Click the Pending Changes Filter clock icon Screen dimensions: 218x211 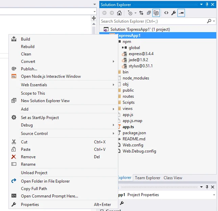(x=130, y=13)
